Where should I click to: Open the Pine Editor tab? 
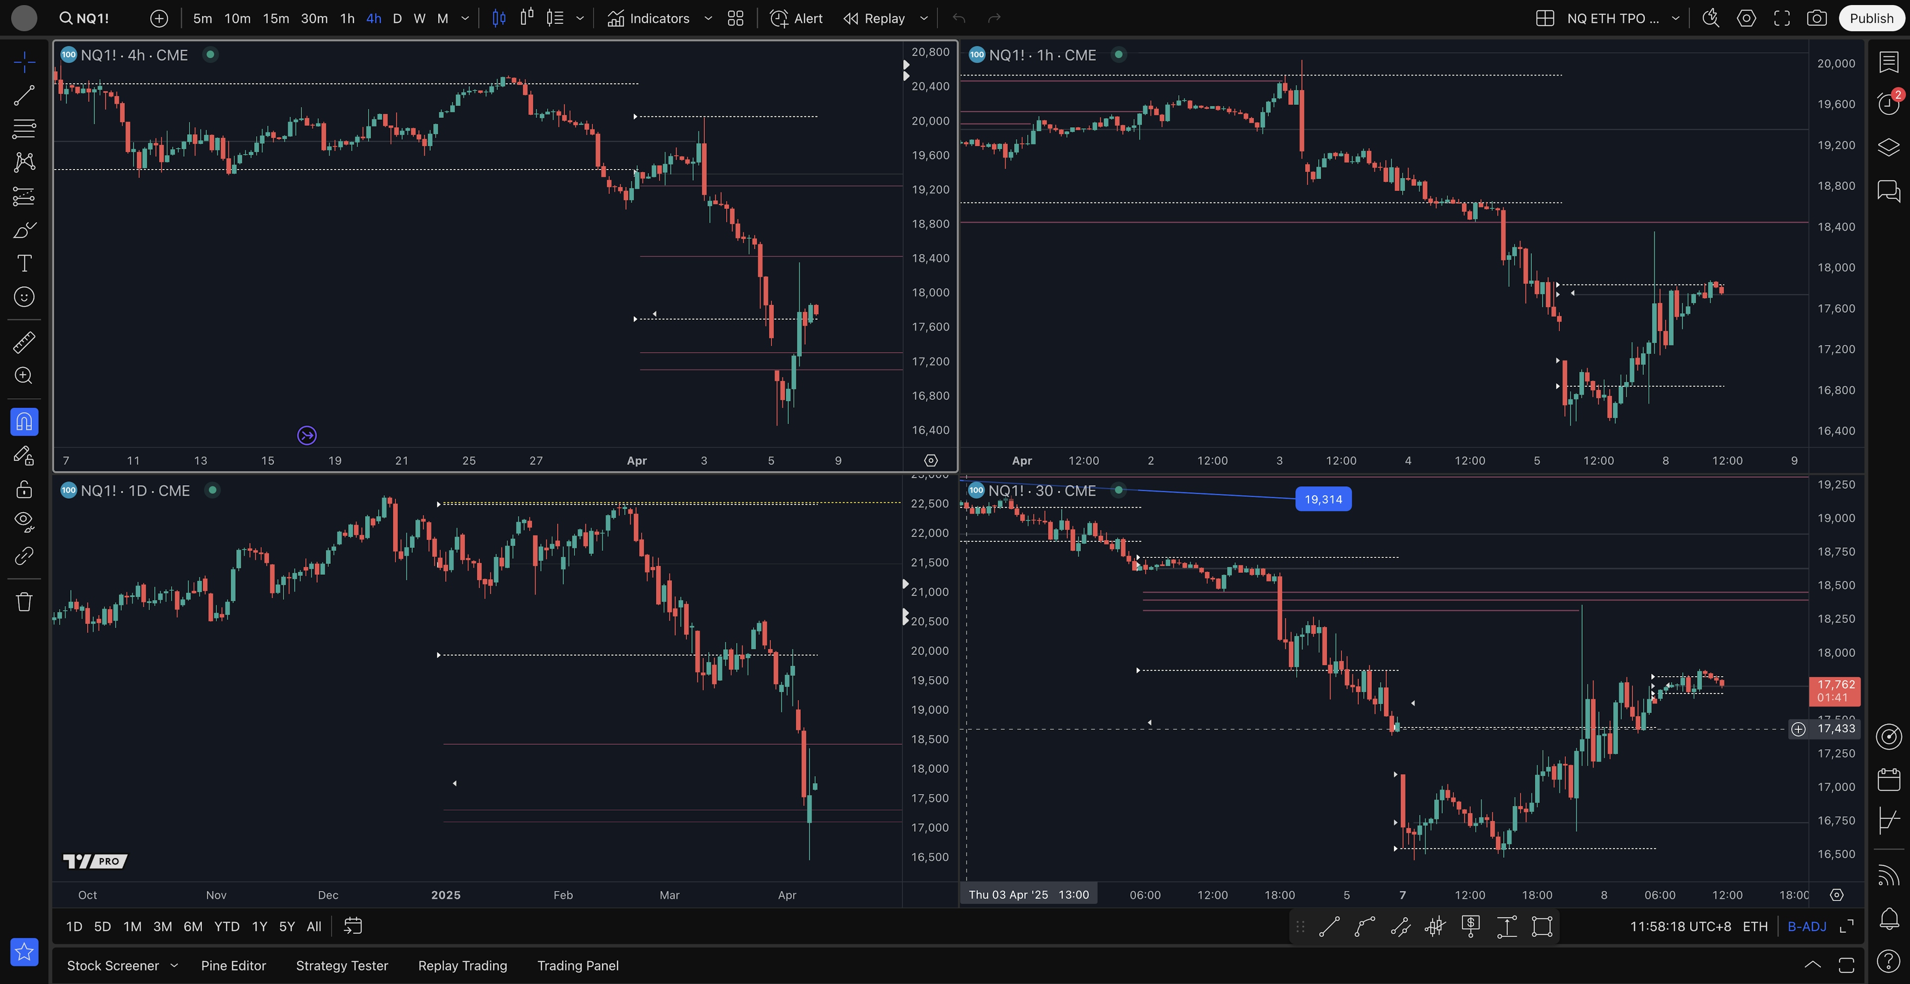point(233,966)
